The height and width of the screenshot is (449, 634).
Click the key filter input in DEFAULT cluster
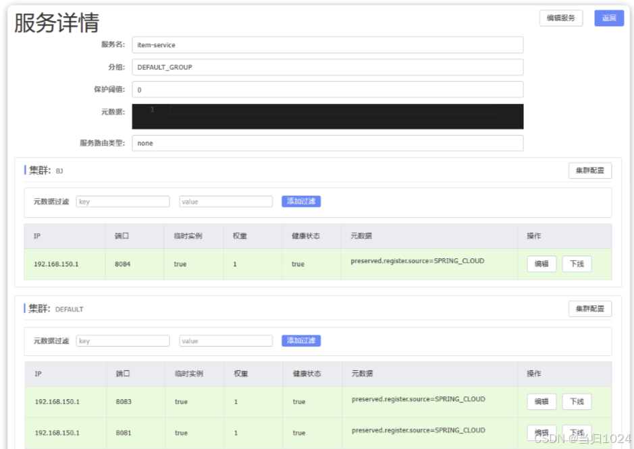pos(123,340)
